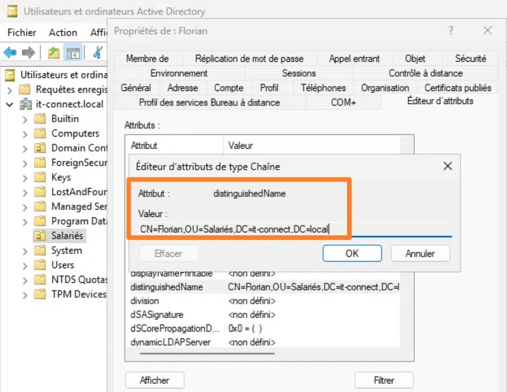Click the Attribut column header

click(x=174, y=146)
